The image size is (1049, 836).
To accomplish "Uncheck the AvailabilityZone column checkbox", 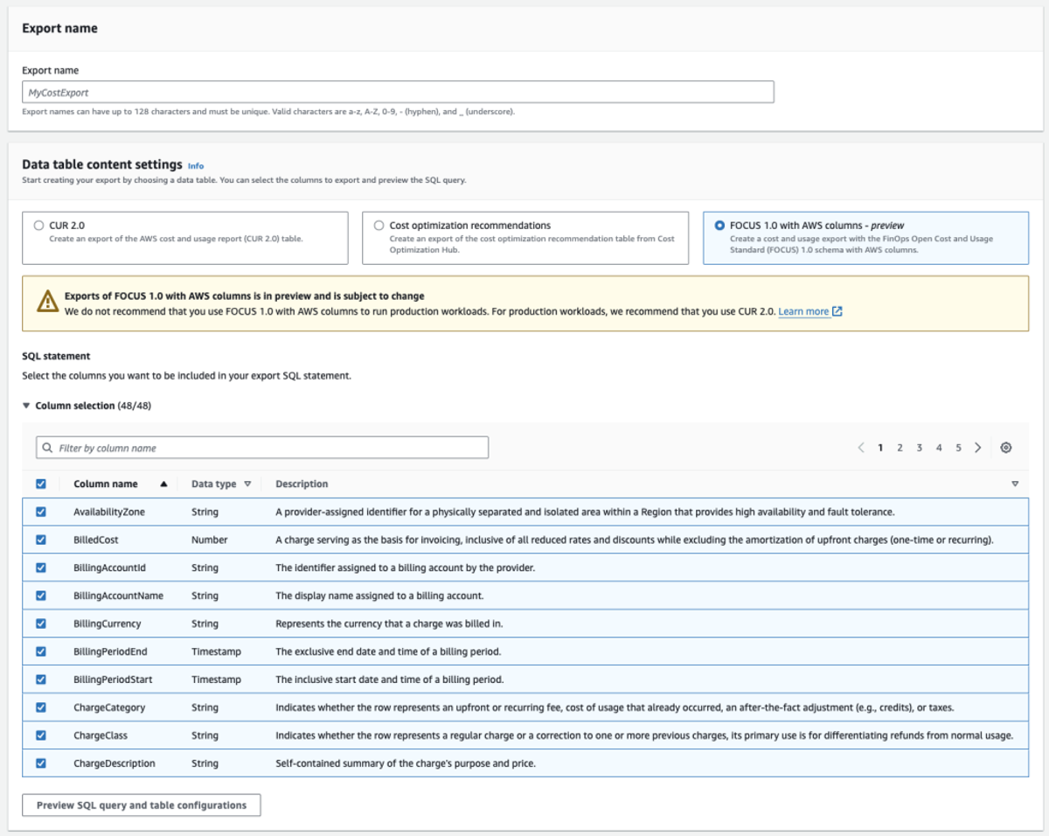I will [x=41, y=512].
